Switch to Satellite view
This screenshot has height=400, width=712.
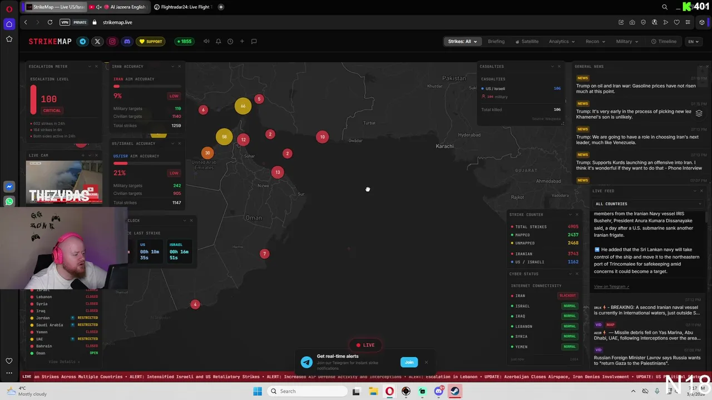pyautogui.click(x=527, y=41)
